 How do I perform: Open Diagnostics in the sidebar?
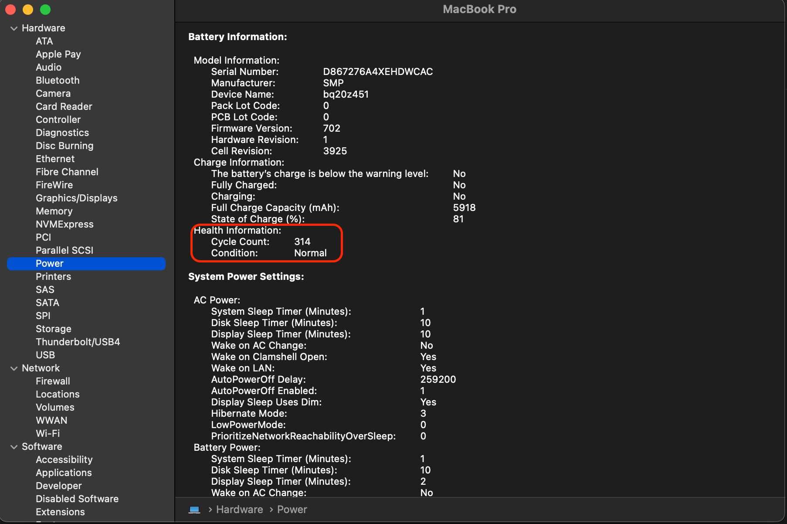coord(62,133)
